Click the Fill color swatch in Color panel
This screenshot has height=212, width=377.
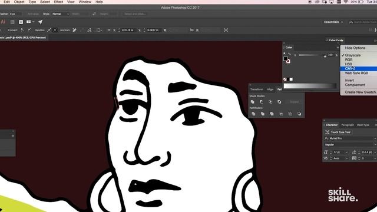coord(285,58)
